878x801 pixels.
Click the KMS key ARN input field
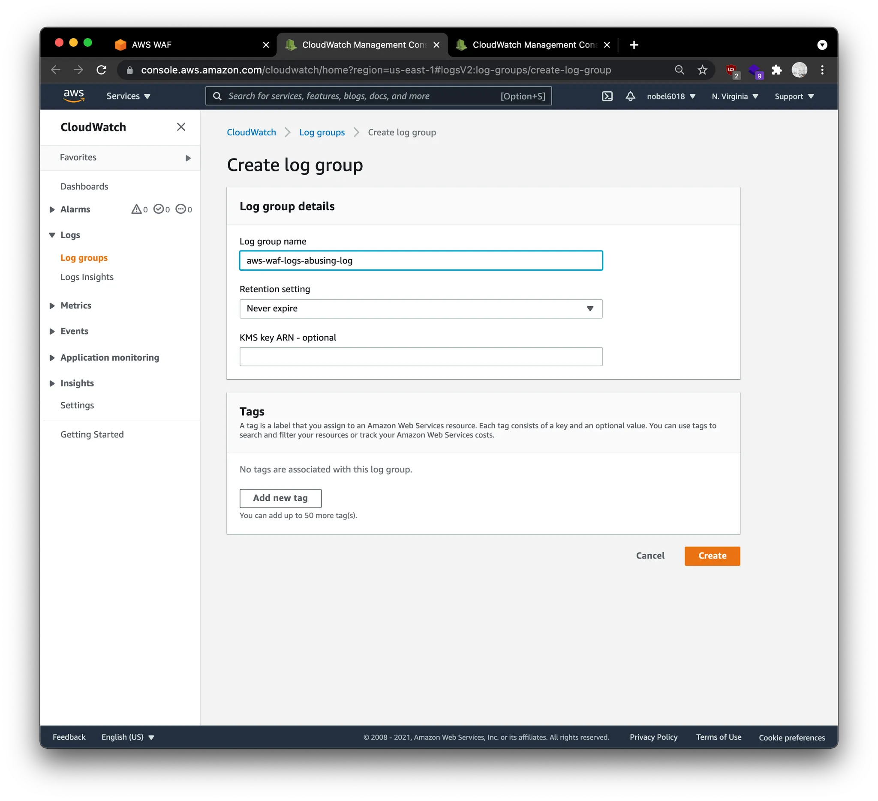[420, 356]
